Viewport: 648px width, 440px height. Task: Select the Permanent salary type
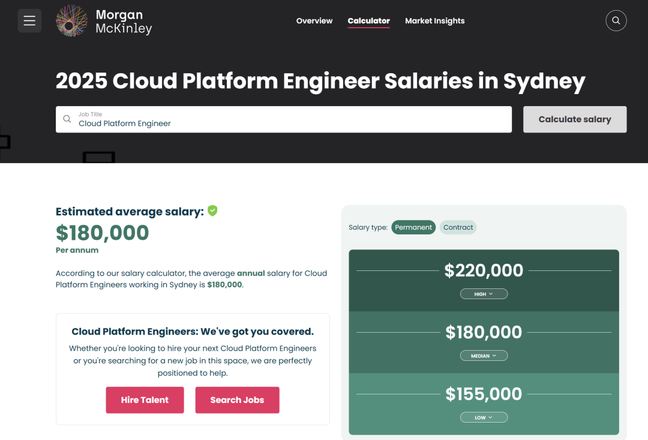[x=413, y=227]
